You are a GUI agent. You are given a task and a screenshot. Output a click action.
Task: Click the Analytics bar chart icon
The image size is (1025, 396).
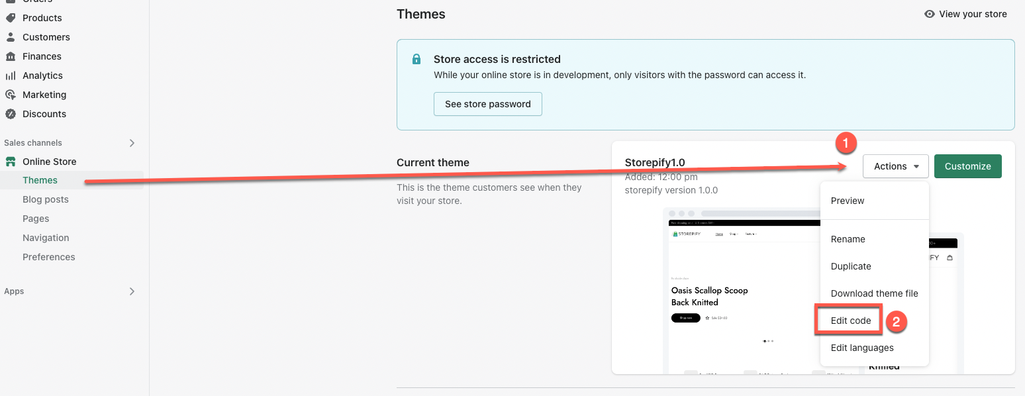coord(11,75)
